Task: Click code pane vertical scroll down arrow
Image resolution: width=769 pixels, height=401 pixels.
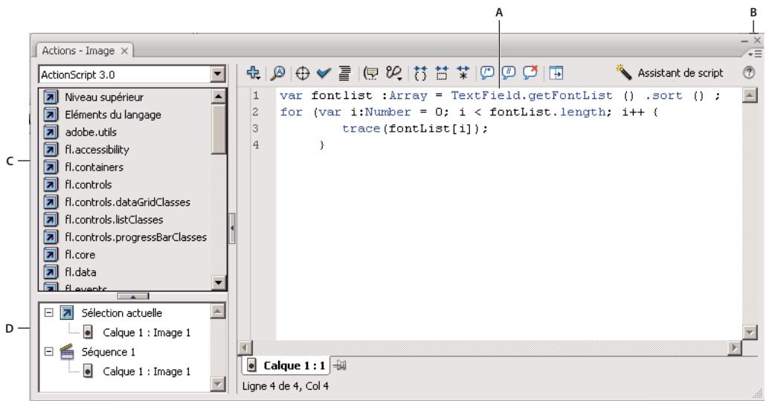Action: coord(750,333)
